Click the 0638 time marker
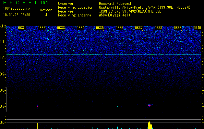Image resolution: width=204 pixels, height=129 pixels. (158, 28)
